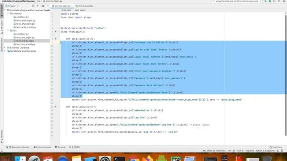Screen dimensions: 287x161
Task: Select test_and_post.py in project tree
Action: (24, 24)
